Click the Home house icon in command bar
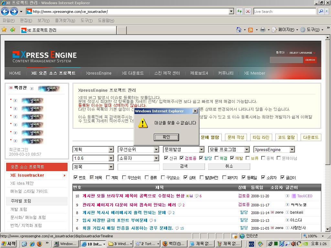Viewport: 331px width, 248px height. (239, 30)
